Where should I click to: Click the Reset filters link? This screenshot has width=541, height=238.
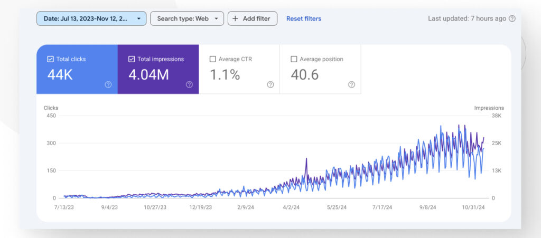[x=304, y=18]
